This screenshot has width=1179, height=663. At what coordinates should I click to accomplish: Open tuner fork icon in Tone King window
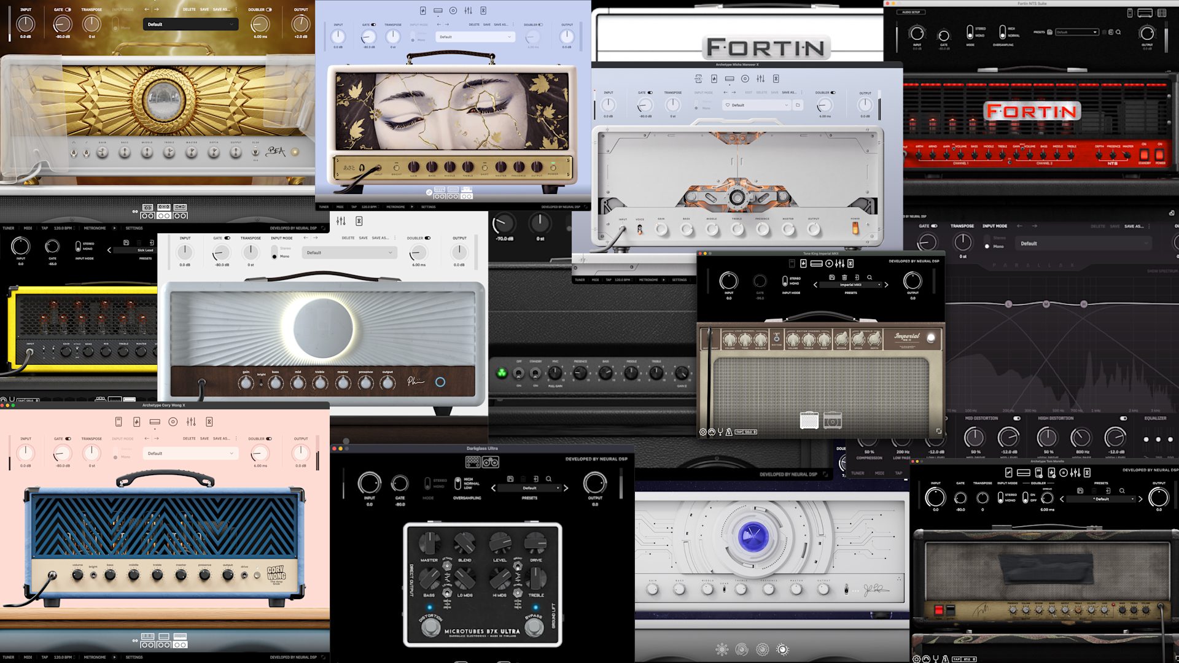pyautogui.click(x=720, y=432)
